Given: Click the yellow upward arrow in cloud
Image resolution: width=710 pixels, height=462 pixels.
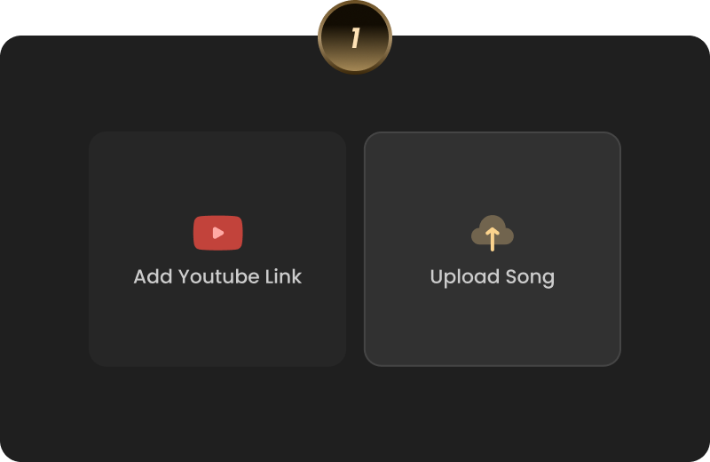Looking at the screenshot, I should click(493, 239).
